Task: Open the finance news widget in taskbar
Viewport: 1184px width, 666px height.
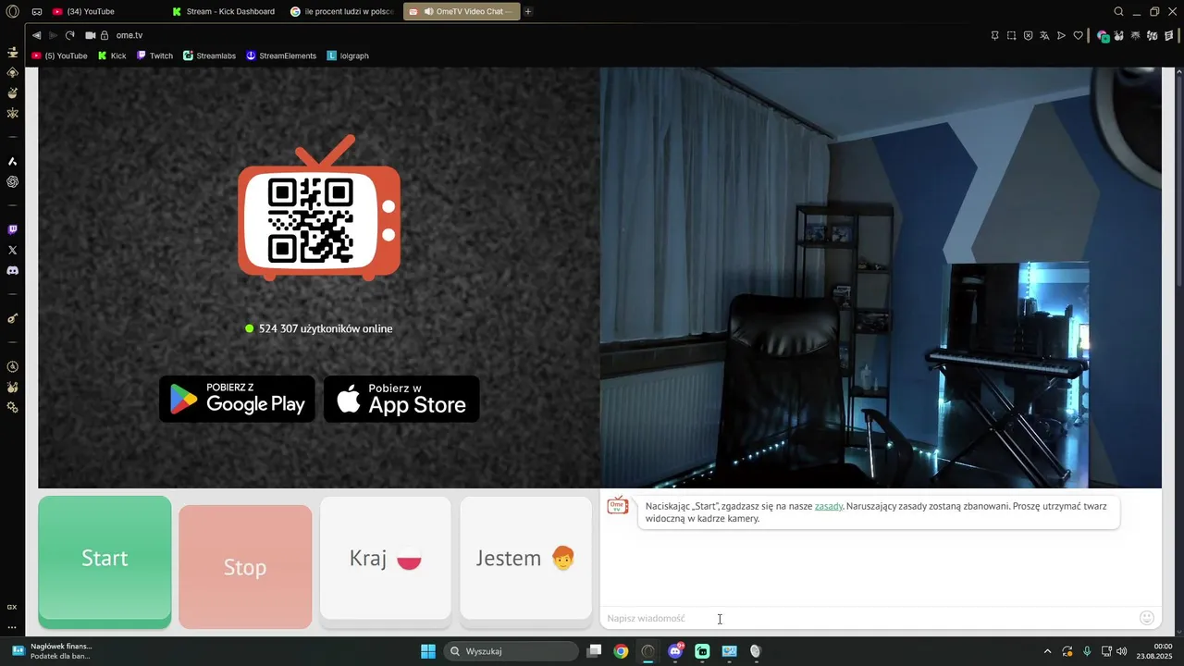Action: [52, 651]
